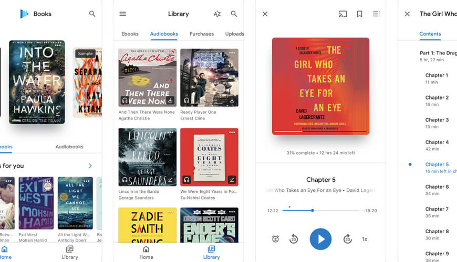The image size is (457, 262).
Task: Open the three-dot menu on We Were Eight Years
Action: (x=232, y=132)
